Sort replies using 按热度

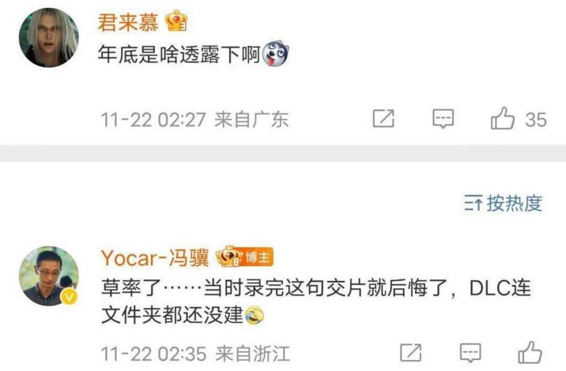point(515,203)
